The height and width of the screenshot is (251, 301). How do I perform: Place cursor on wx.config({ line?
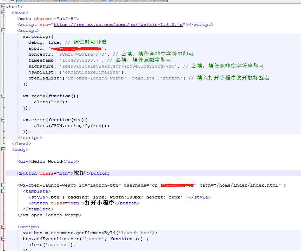(x=38, y=36)
